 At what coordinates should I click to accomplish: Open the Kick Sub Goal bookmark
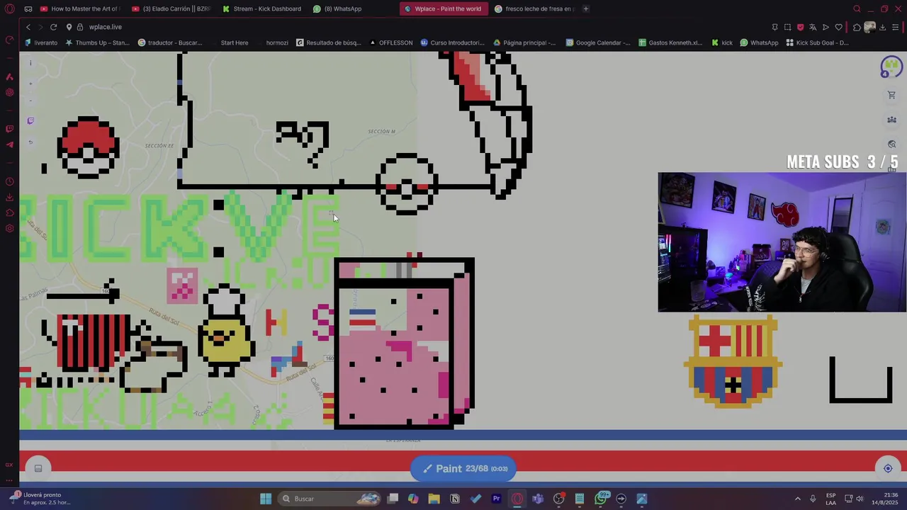pos(817,42)
